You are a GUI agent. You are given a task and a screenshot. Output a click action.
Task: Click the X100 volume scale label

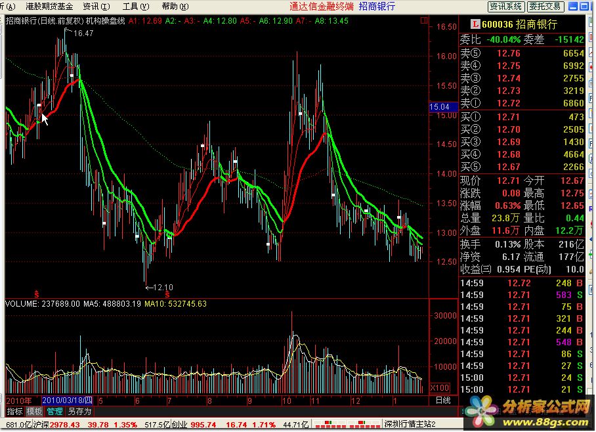(440, 388)
